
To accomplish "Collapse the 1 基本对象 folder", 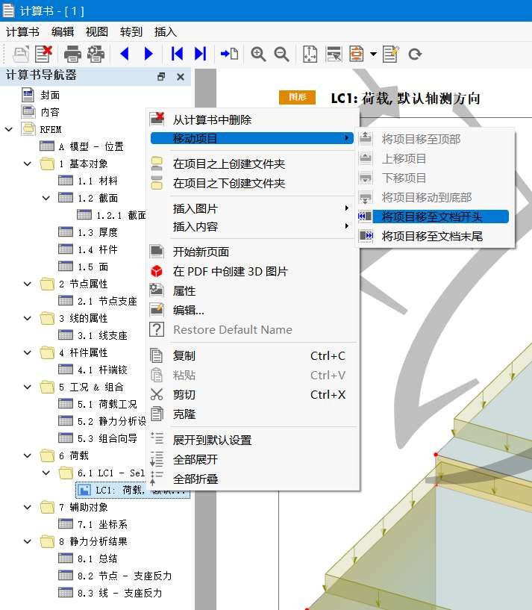I will point(27,164).
